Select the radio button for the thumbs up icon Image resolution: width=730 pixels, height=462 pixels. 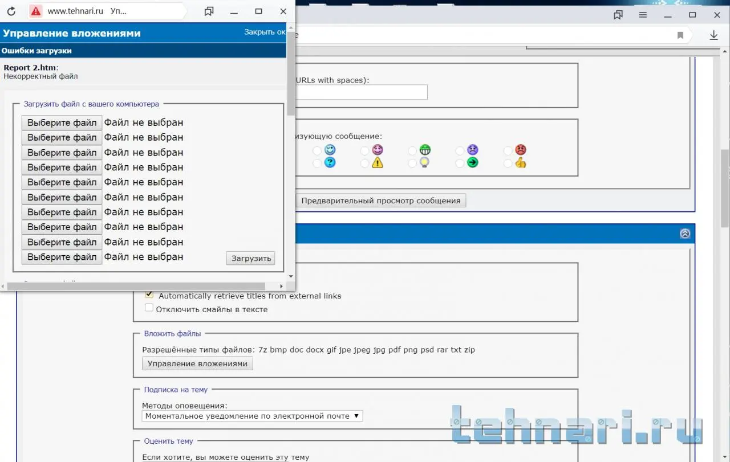point(508,163)
